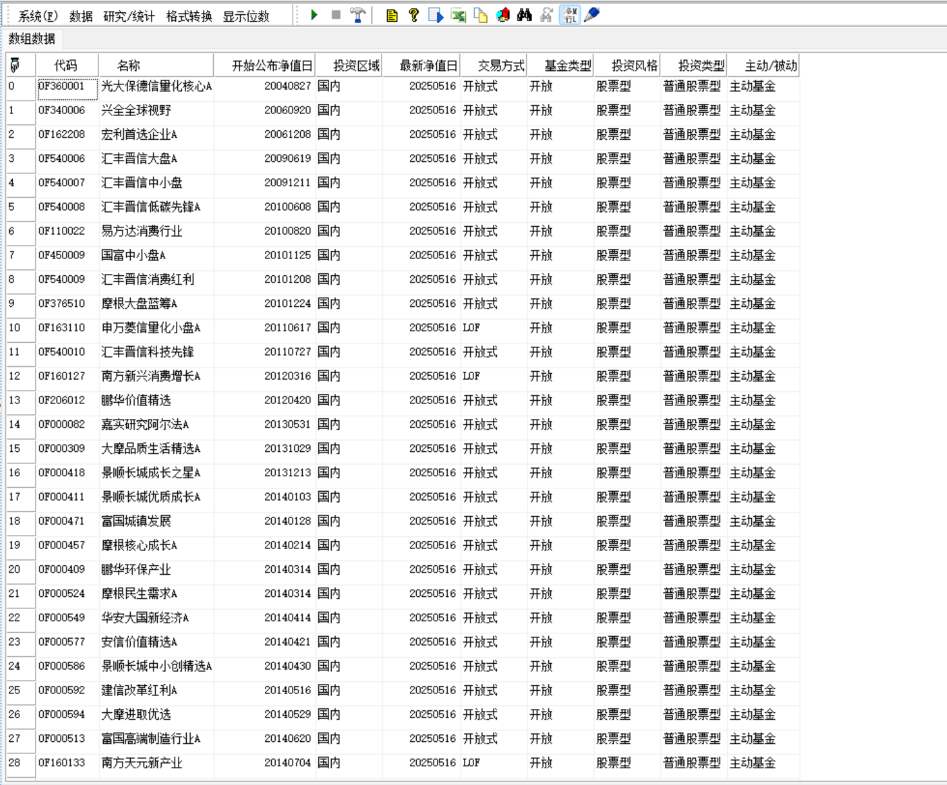Open the 系统(F) menu
Image resolution: width=947 pixels, height=785 pixels.
(38, 16)
